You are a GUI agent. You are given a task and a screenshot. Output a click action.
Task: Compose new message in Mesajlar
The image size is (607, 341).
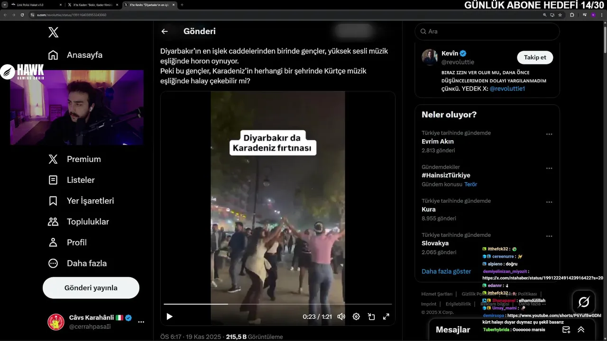(x=566, y=330)
